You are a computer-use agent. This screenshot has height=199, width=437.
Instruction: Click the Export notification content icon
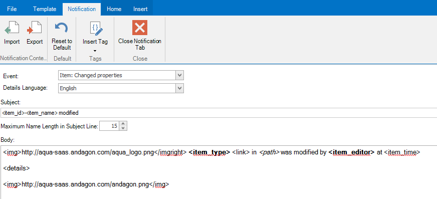(35, 28)
